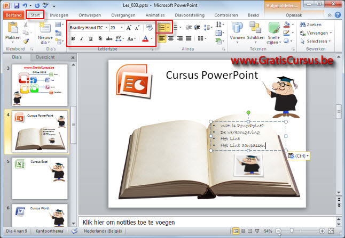345x238 pixels.
Task: Click the format painter brush icon
Action: click(x=26, y=41)
